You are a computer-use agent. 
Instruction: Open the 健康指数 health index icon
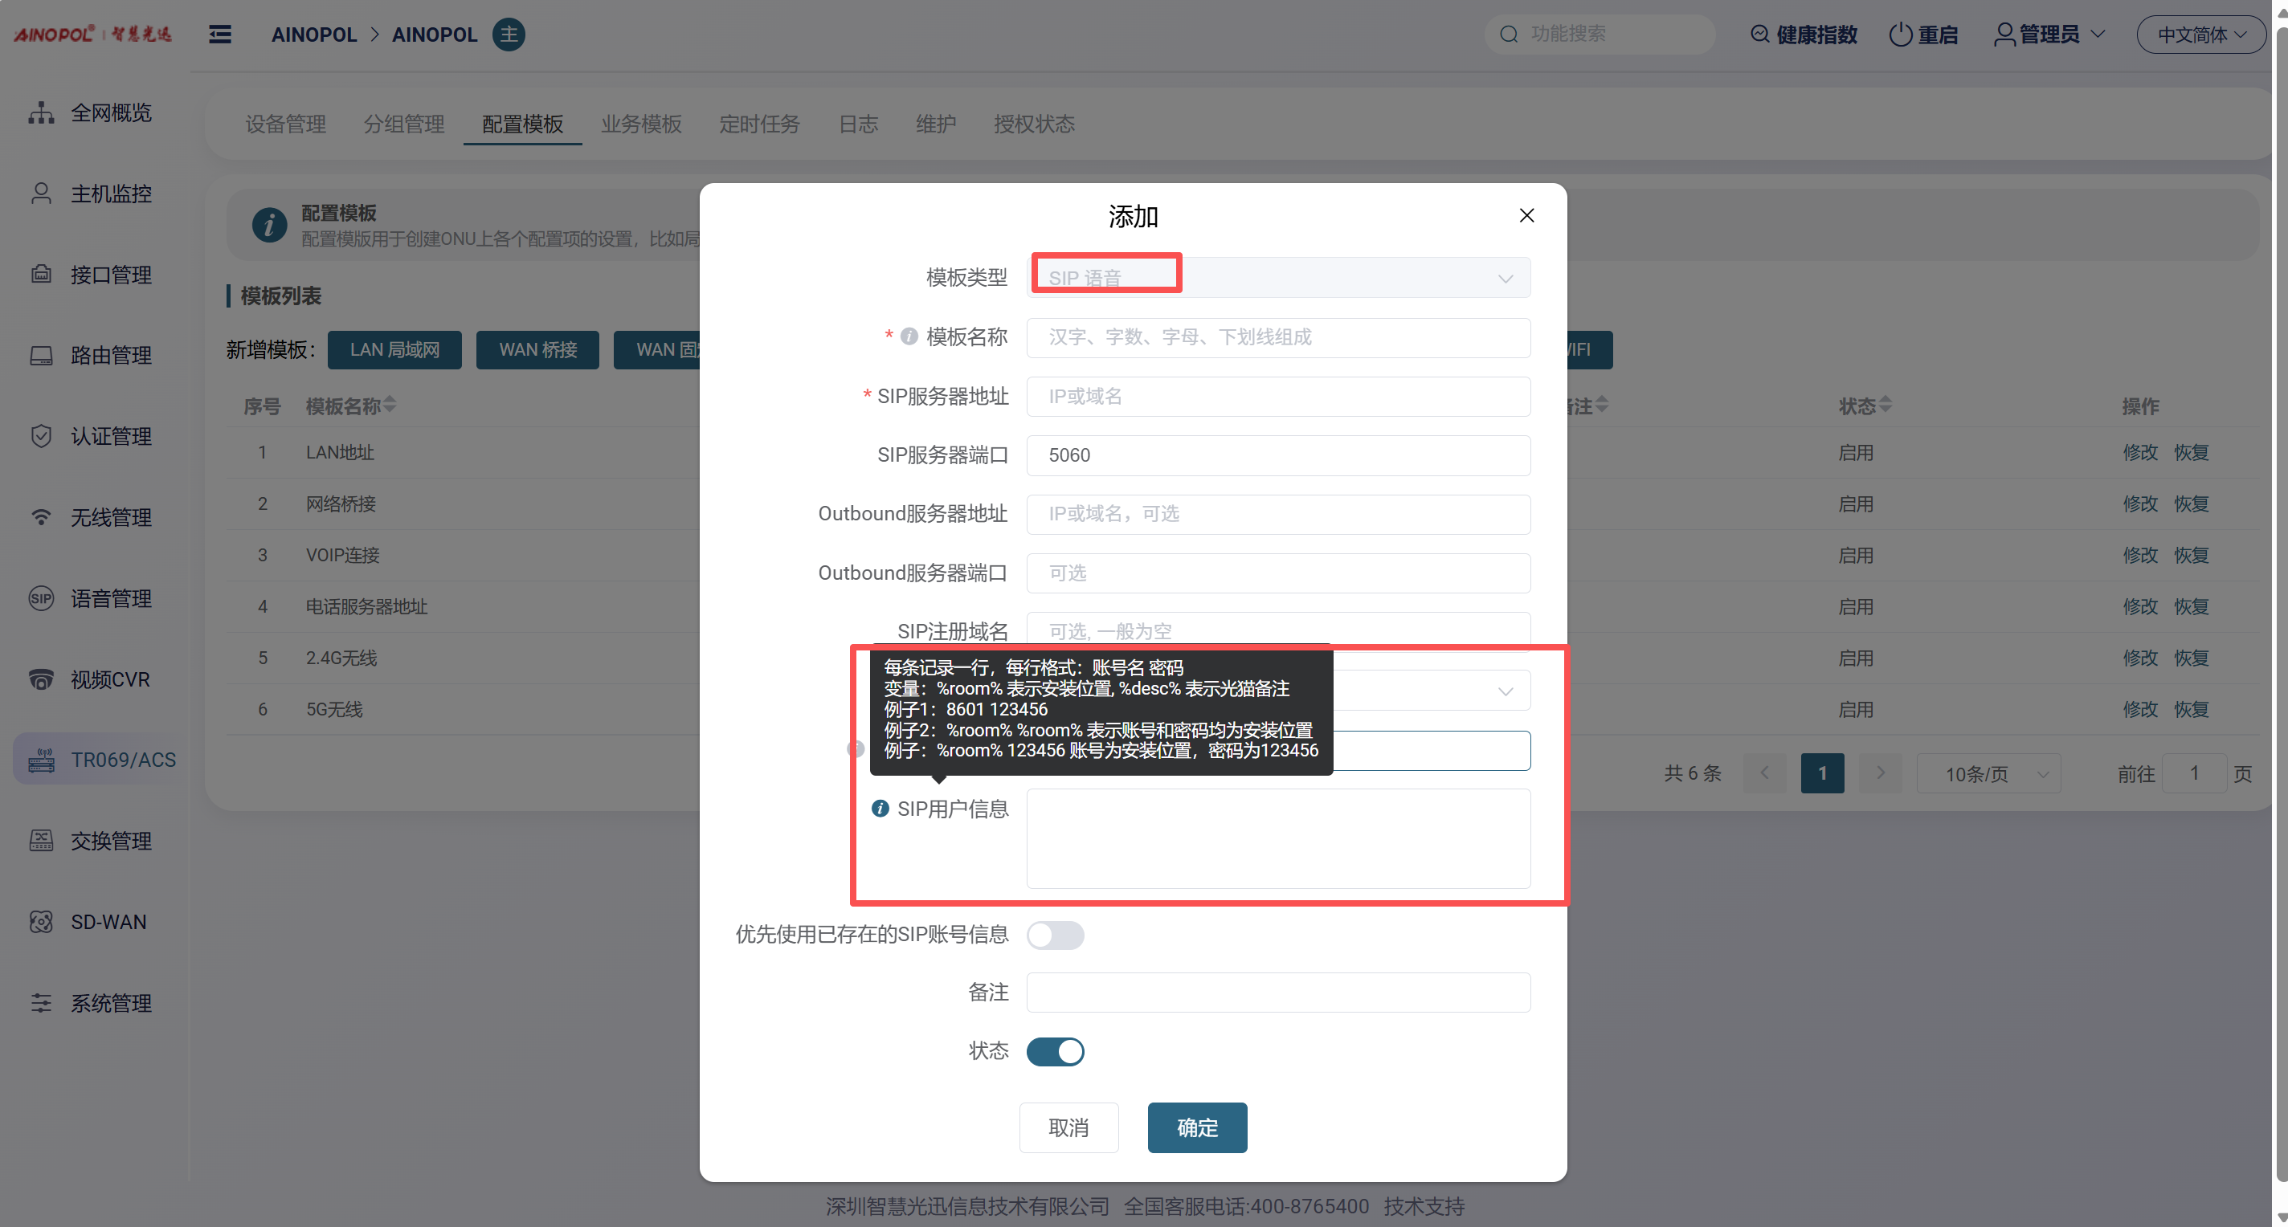1759,35
